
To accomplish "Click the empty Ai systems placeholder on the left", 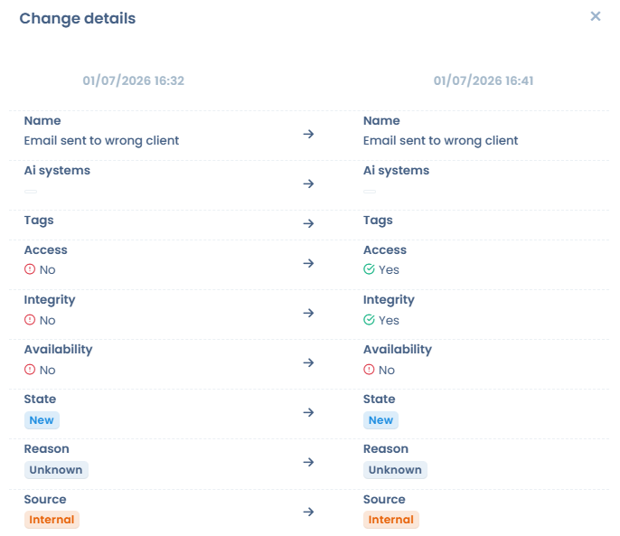I will [x=31, y=192].
